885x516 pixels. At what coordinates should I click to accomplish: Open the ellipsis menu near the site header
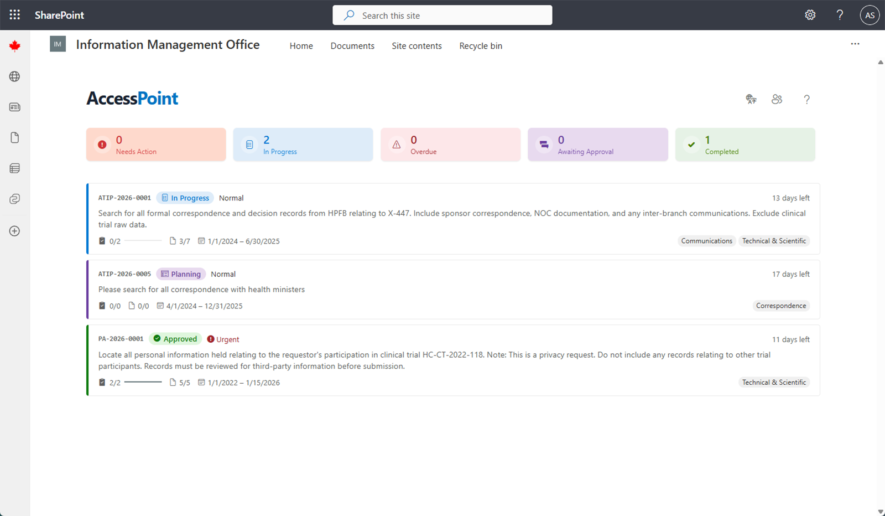tap(855, 44)
